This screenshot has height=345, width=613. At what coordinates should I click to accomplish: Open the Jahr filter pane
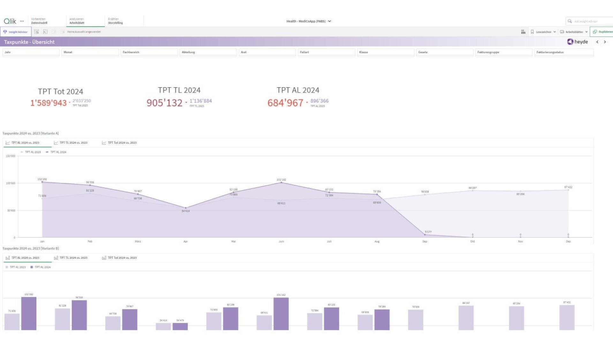coord(31,52)
